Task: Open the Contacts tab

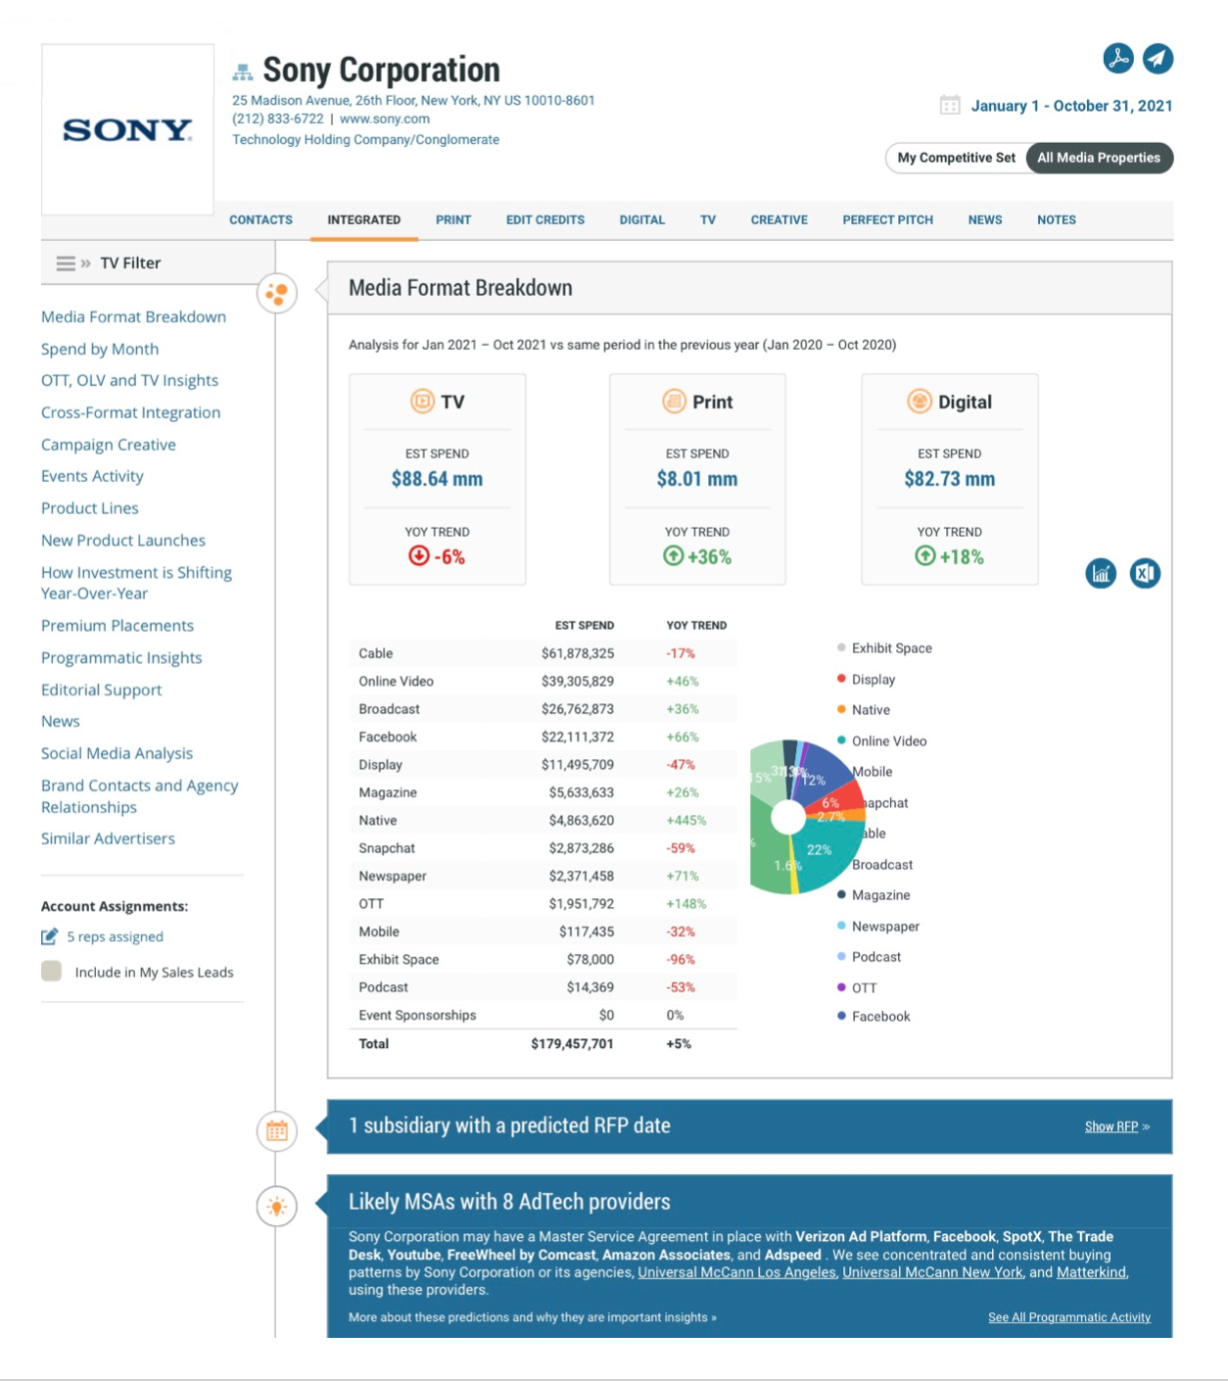Action: point(260,220)
